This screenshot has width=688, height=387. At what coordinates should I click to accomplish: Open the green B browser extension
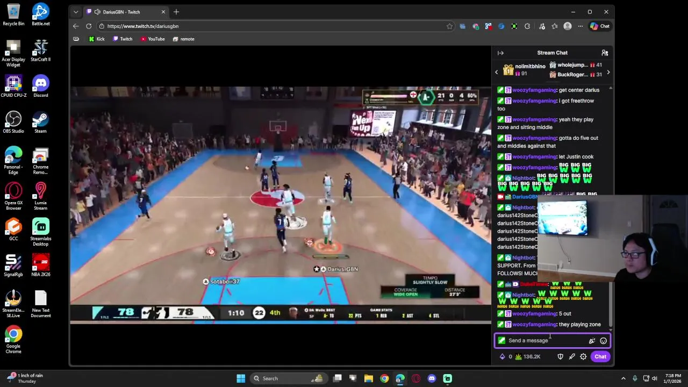pyautogui.click(x=514, y=26)
